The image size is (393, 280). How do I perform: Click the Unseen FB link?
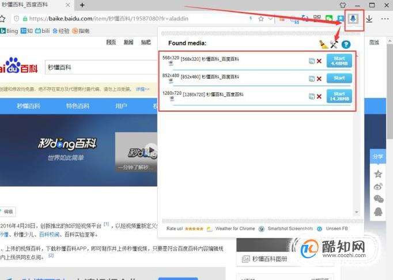[337, 229]
